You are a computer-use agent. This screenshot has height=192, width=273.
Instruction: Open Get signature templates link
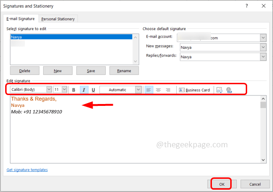pyautogui.click(x=27, y=170)
